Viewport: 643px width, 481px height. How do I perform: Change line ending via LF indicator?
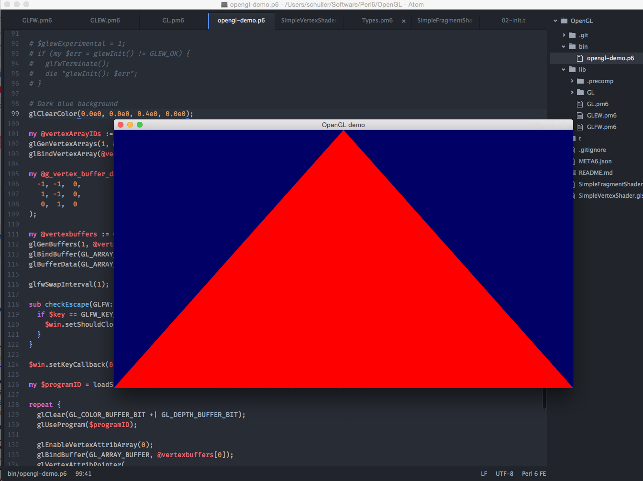pos(484,474)
